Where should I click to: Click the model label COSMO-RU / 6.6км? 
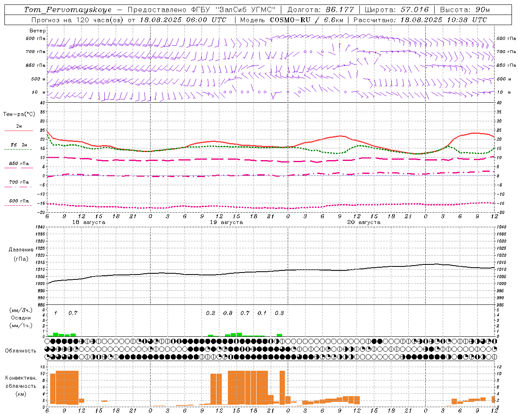click(x=306, y=20)
